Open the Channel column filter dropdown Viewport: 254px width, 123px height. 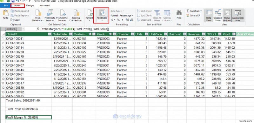(x=132, y=34)
